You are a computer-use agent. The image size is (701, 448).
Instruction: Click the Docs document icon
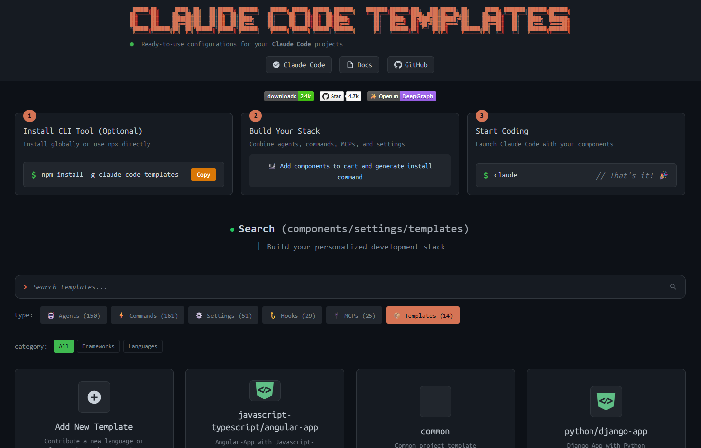[x=350, y=65]
